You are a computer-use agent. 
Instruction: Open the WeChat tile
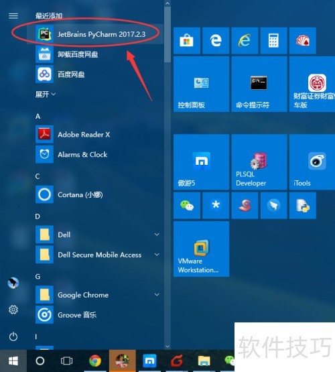point(187,206)
